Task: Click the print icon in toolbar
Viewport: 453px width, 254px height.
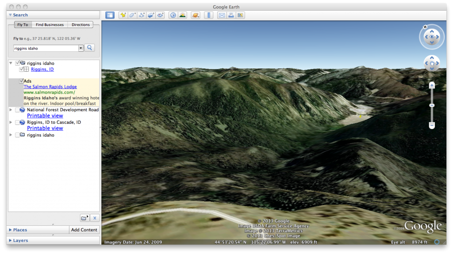Action: pyautogui.click(x=231, y=15)
